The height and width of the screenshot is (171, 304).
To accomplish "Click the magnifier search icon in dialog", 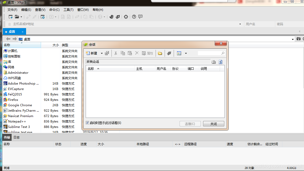I will tap(223, 53).
